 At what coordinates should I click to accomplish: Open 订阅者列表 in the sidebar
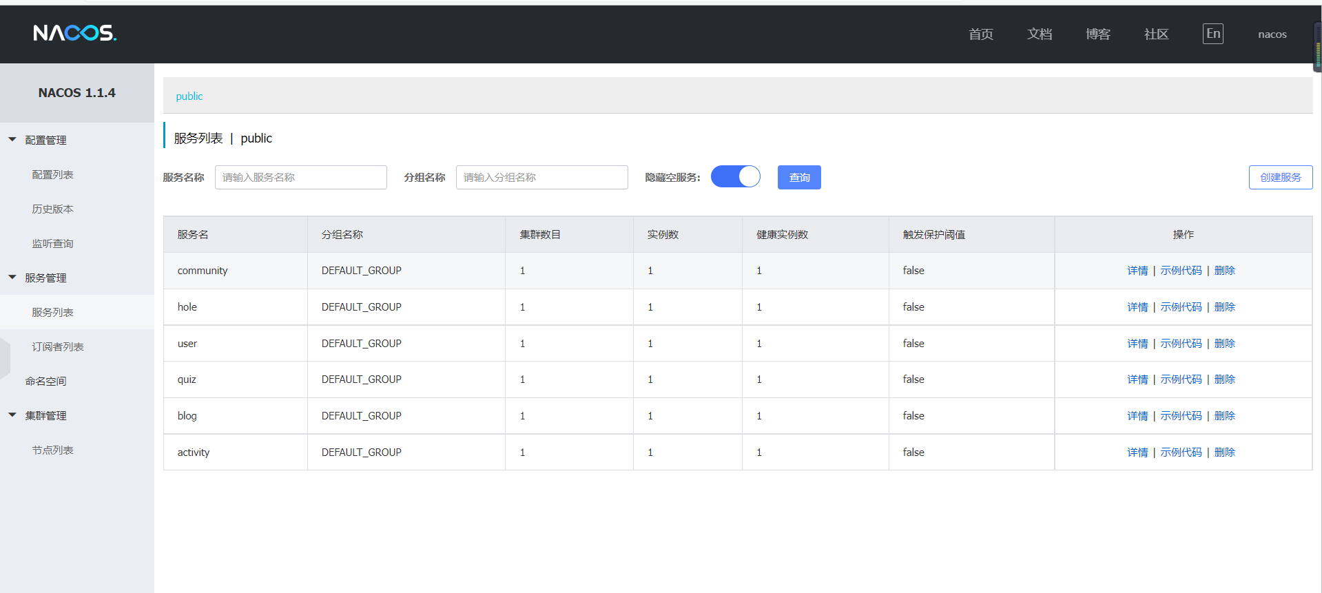58,346
